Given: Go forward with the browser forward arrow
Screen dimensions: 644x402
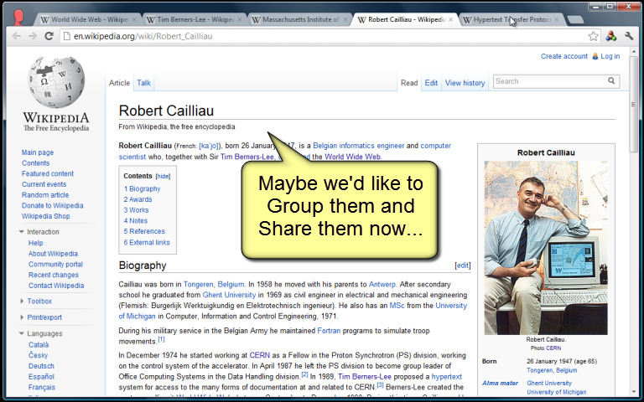Looking at the screenshot, I should click(x=33, y=36).
